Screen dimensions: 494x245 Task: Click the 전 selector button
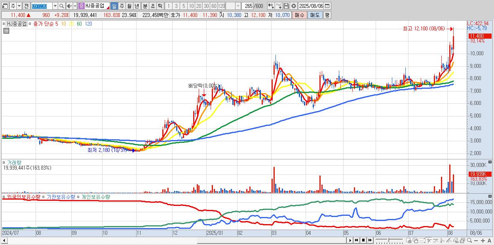(26, 6)
